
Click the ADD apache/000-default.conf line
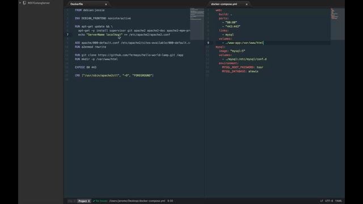pyautogui.click(x=132, y=43)
